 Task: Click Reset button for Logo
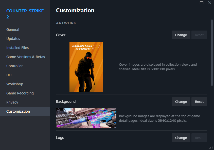[199, 138]
